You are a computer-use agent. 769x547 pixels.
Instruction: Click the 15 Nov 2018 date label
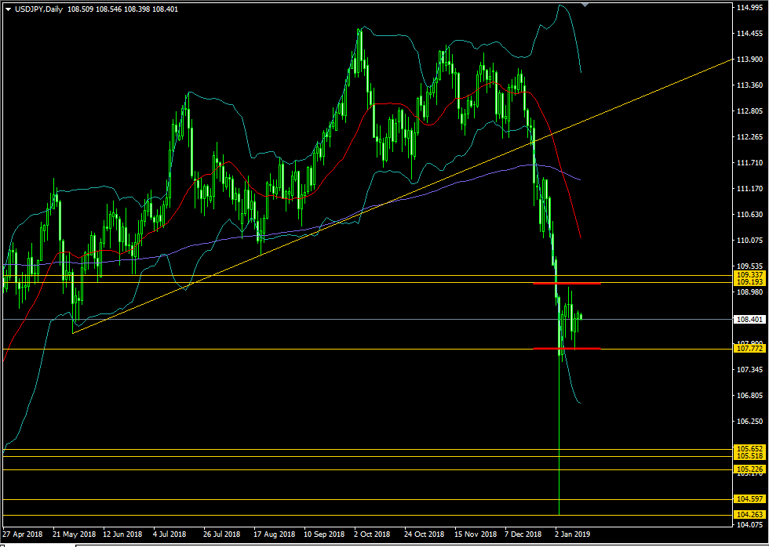pos(475,534)
